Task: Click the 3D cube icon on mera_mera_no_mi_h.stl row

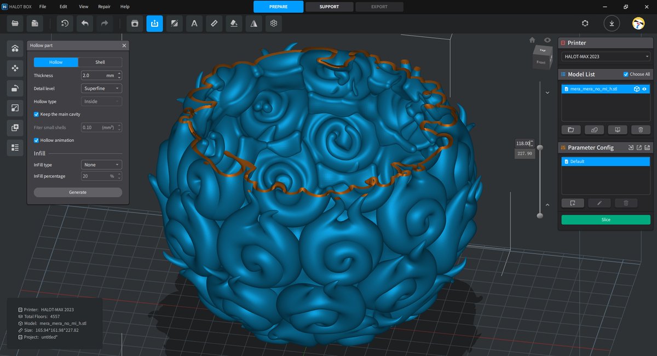Action: pyautogui.click(x=637, y=89)
